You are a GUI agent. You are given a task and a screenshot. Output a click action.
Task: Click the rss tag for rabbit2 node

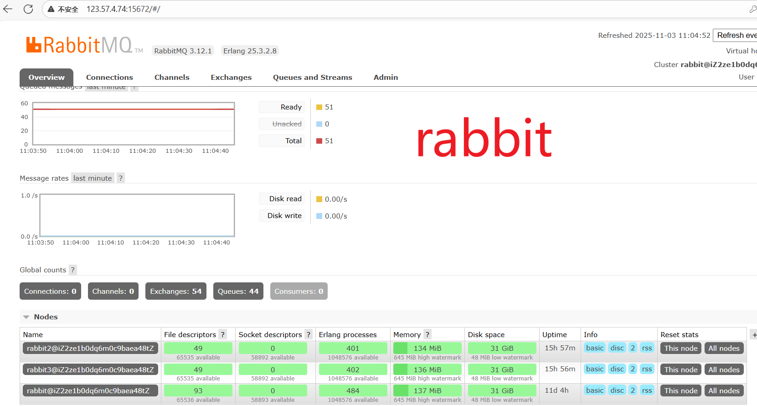647,348
